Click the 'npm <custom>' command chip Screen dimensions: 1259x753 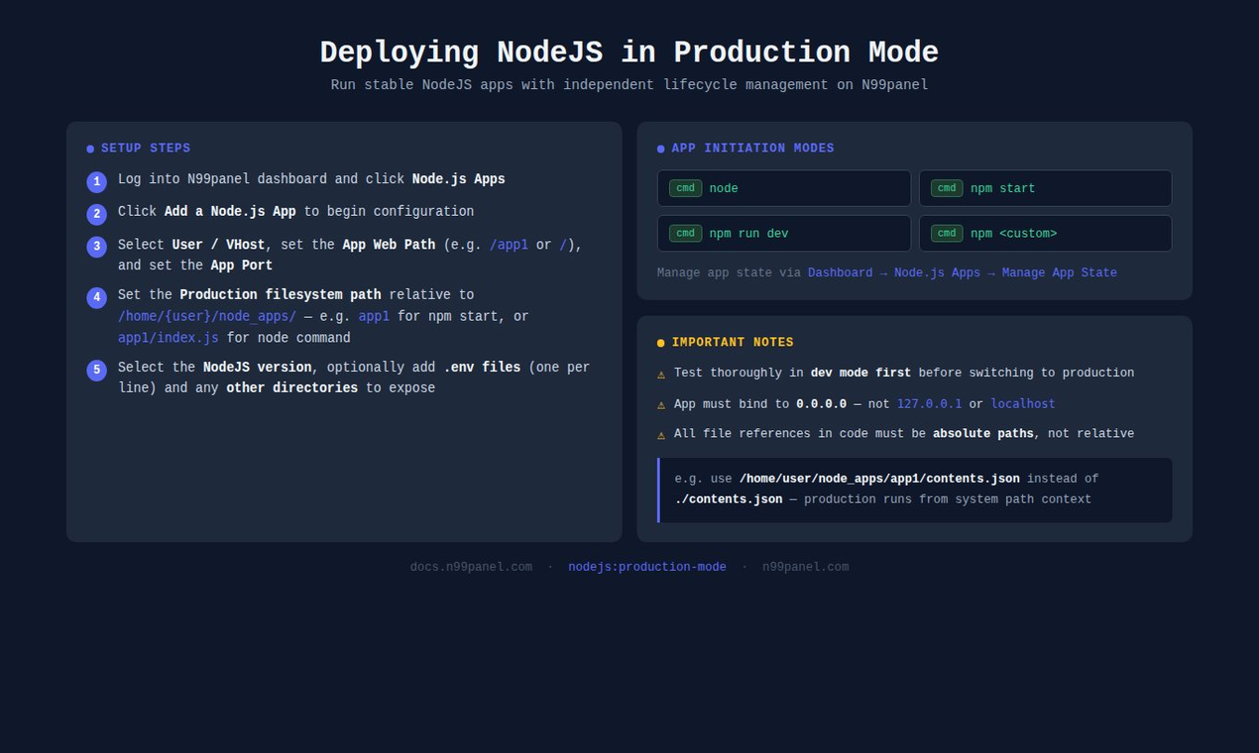pyautogui.click(x=1045, y=234)
